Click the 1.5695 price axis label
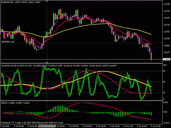This screenshot has width=171, height=128. 167,38
